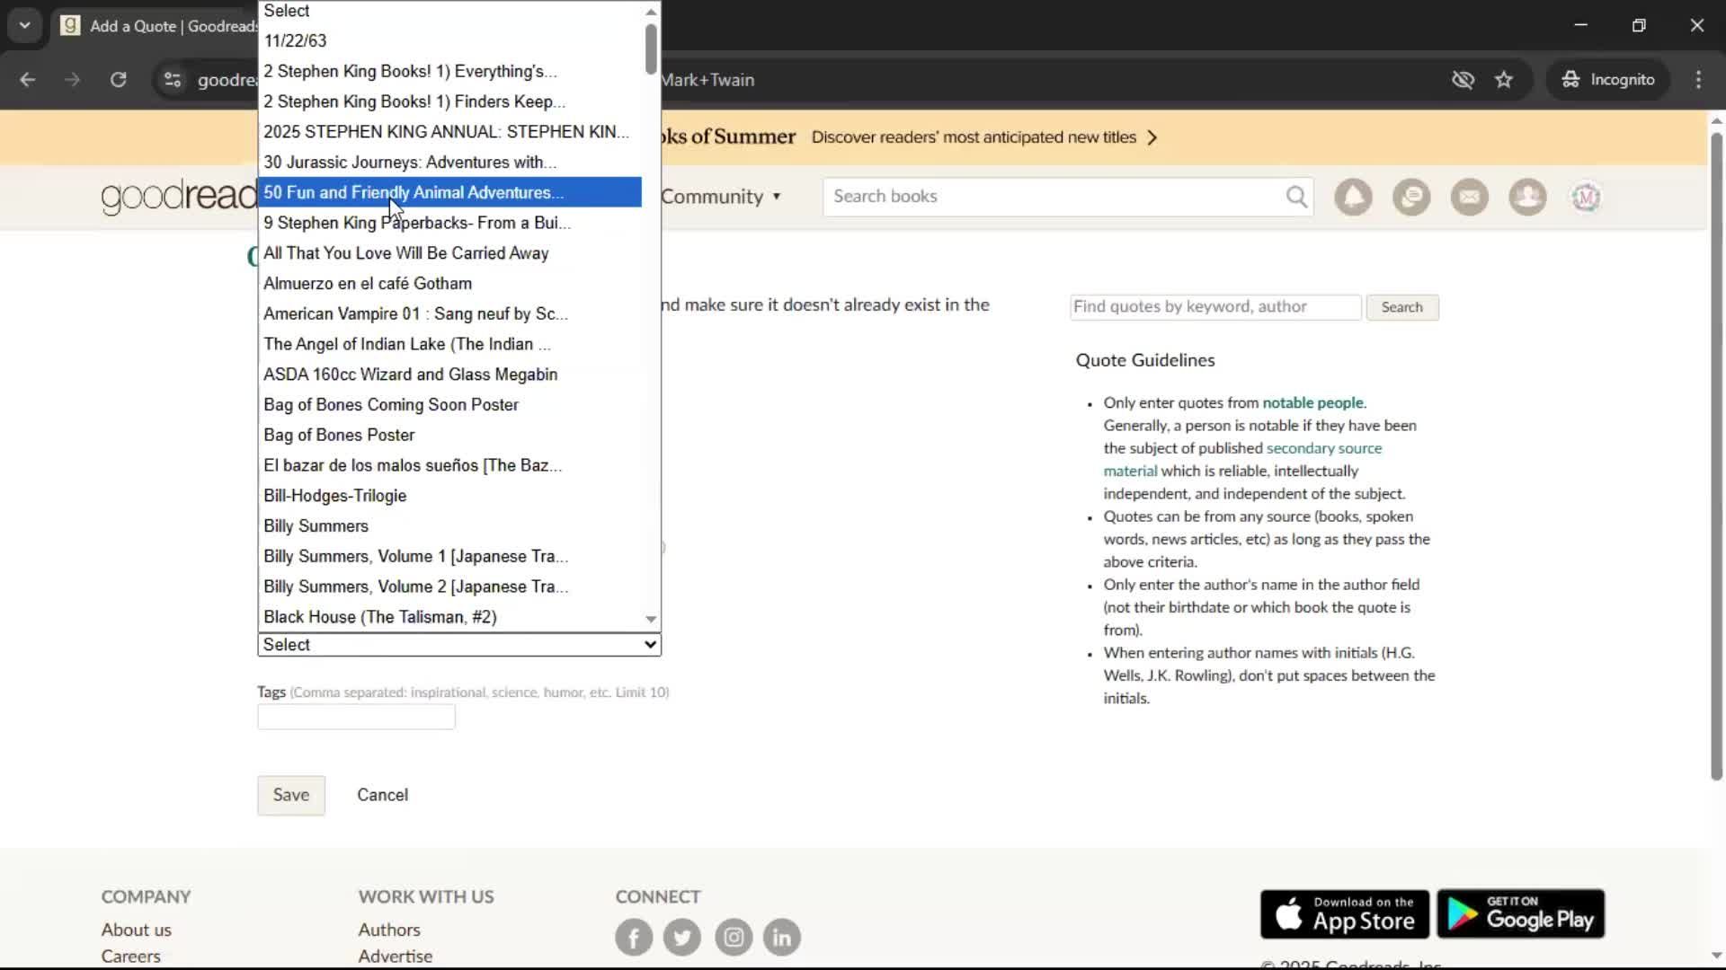
Task: Open the messages envelope icon
Action: tap(1470, 197)
